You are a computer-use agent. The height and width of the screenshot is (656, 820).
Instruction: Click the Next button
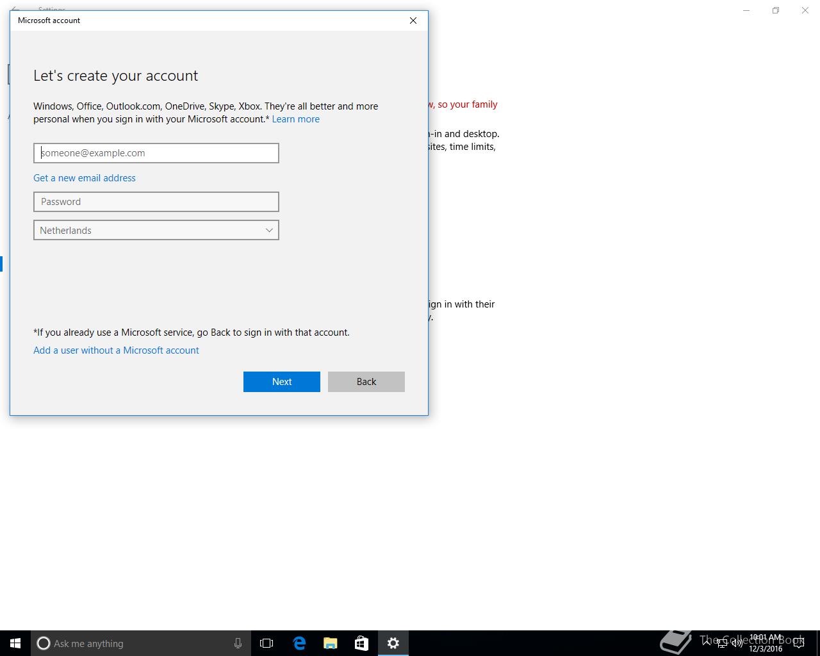pyautogui.click(x=282, y=382)
